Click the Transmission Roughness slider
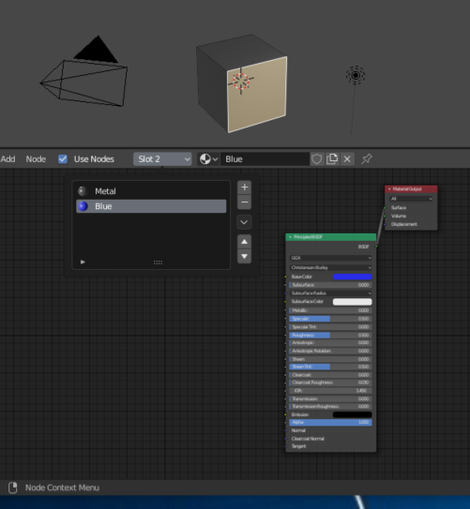Viewport: 470px width, 509px height. (x=330, y=407)
